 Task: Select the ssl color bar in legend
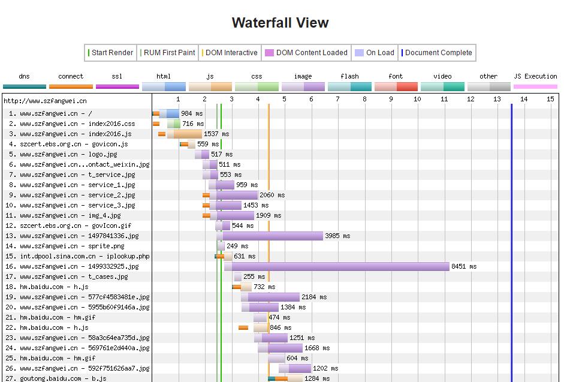click(117, 86)
